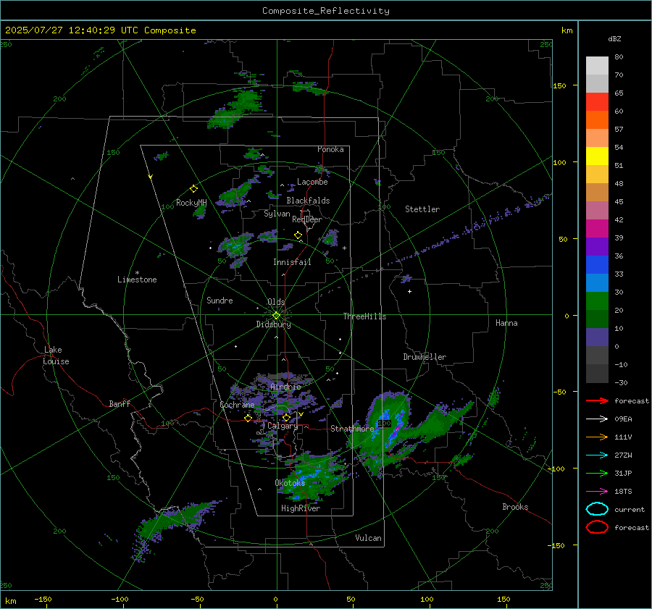Select the Didsbury label

273,324
